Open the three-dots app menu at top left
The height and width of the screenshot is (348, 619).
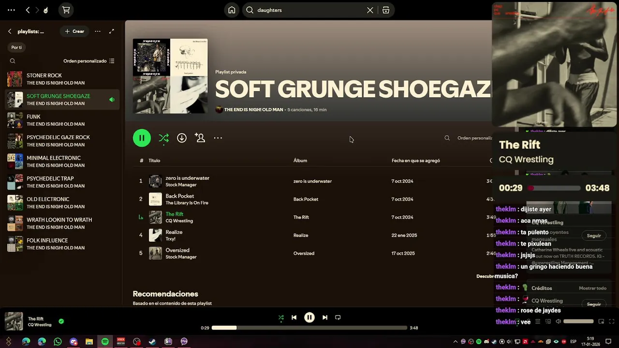pos(11,10)
